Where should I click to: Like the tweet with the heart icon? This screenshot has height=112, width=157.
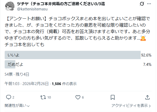(78, 97)
